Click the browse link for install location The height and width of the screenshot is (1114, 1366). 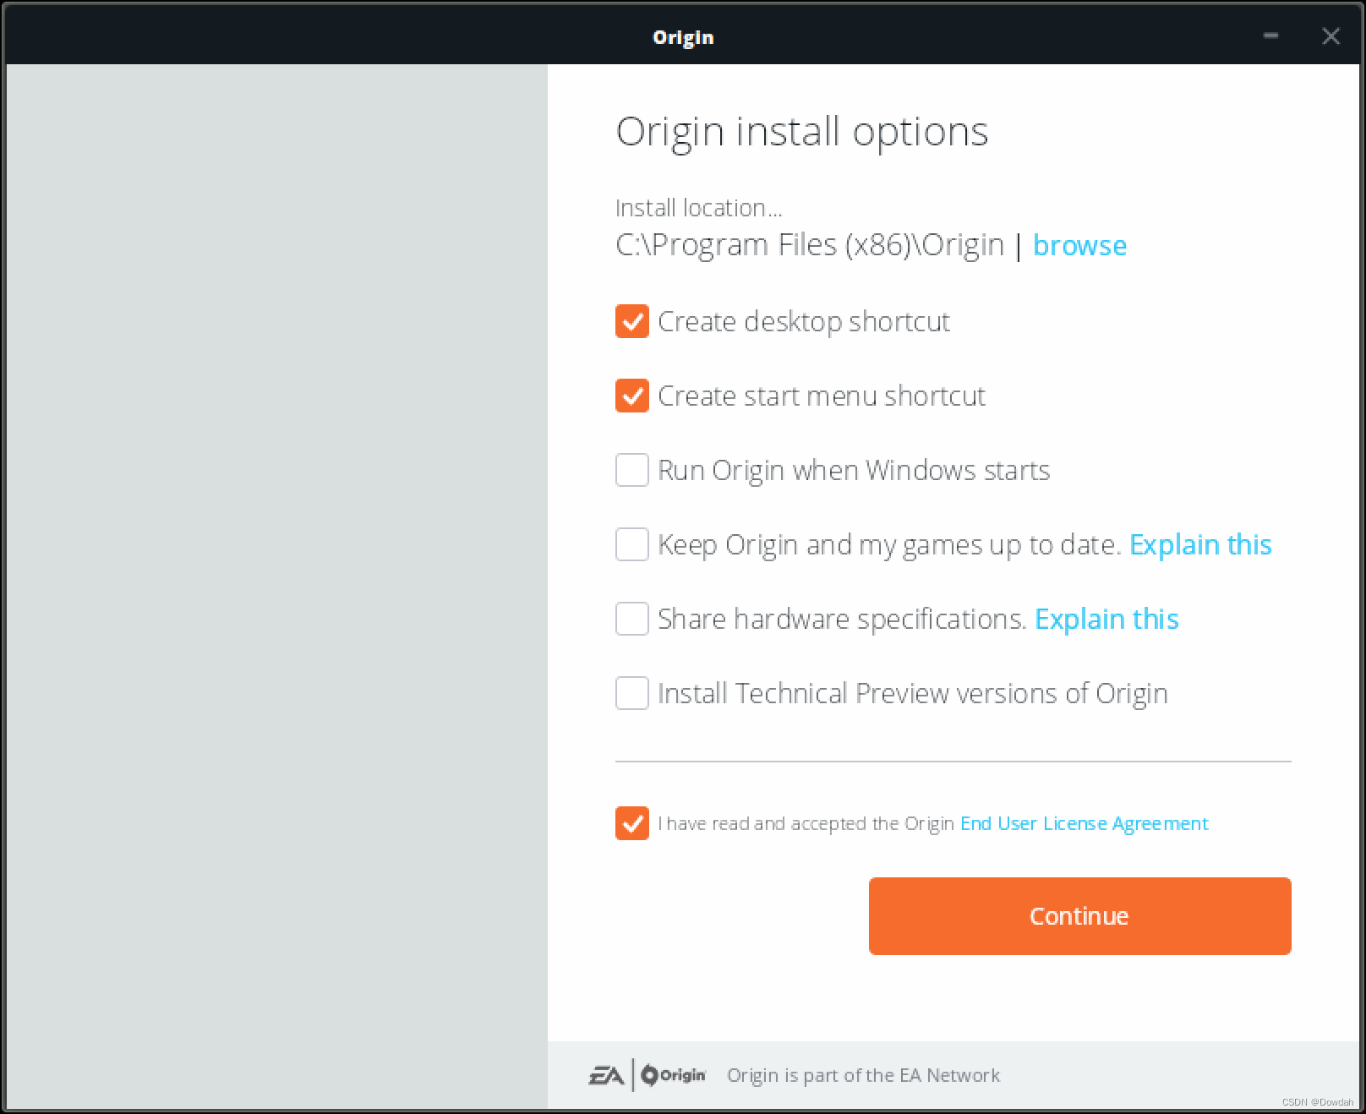(1079, 245)
